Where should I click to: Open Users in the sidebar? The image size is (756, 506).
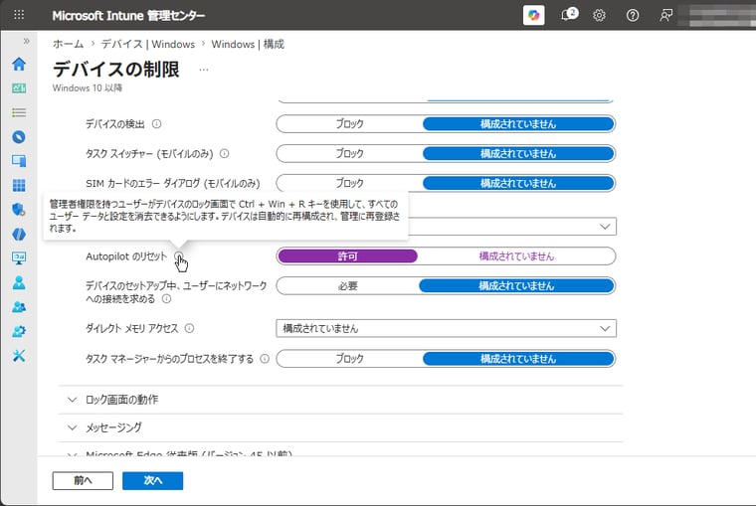pyautogui.click(x=19, y=282)
